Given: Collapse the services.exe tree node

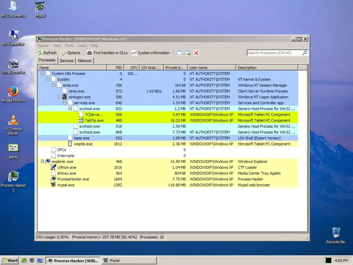Looking at the screenshot, I should click(x=64, y=103).
